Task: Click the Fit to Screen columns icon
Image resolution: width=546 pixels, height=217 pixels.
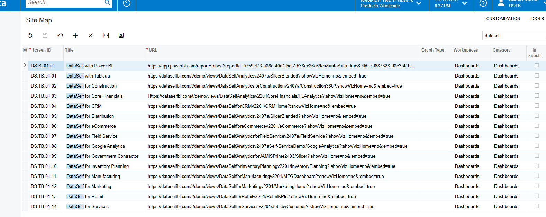Action: pyautogui.click(x=106, y=35)
